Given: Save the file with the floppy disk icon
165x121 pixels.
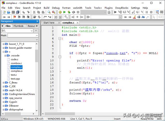Looking at the screenshot, I should tap(13, 12).
